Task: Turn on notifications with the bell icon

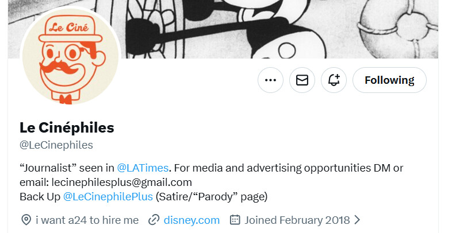Action: 334,80
